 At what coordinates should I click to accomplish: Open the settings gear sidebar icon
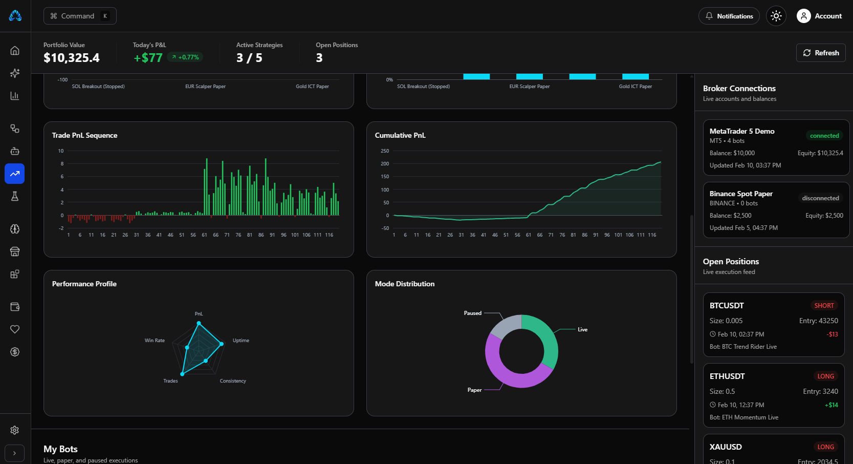coord(15,430)
